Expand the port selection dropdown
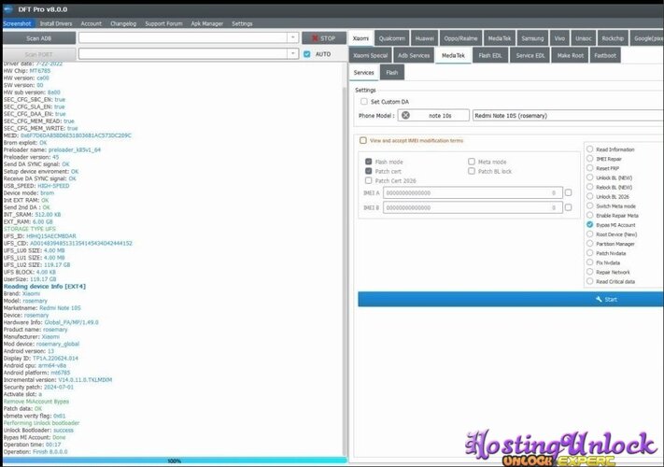664x467 pixels. (x=292, y=54)
